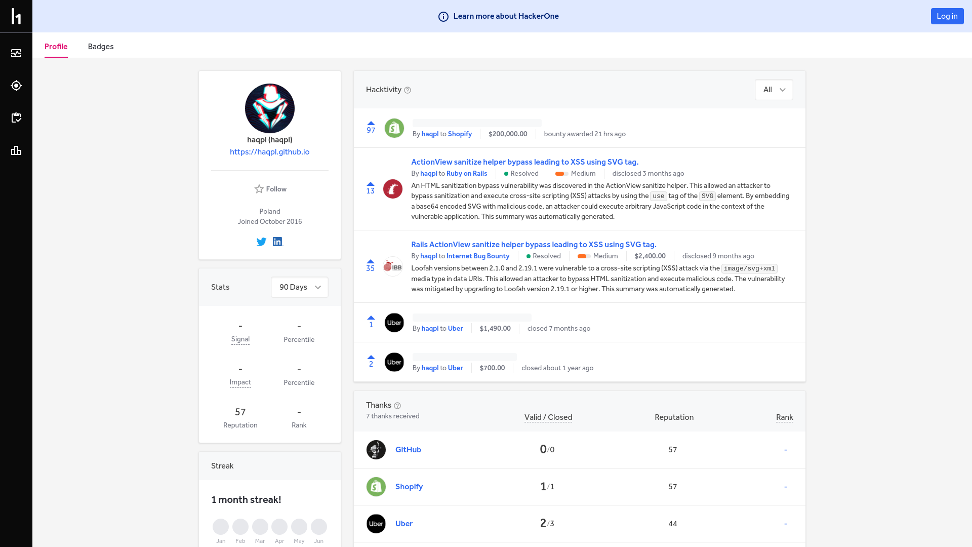This screenshot has height=547, width=972.
Task: Click Uber logo on $1,490 report
Action: (x=394, y=323)
